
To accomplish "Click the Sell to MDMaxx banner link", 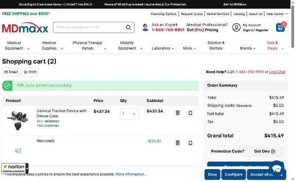I will pyautogui.click(x=235, y=4).
